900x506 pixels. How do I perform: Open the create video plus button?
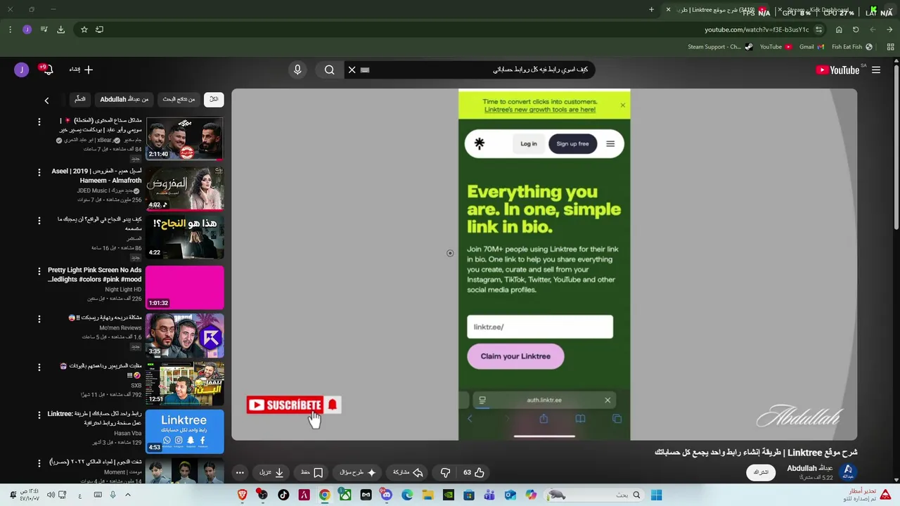click(82, 70)
